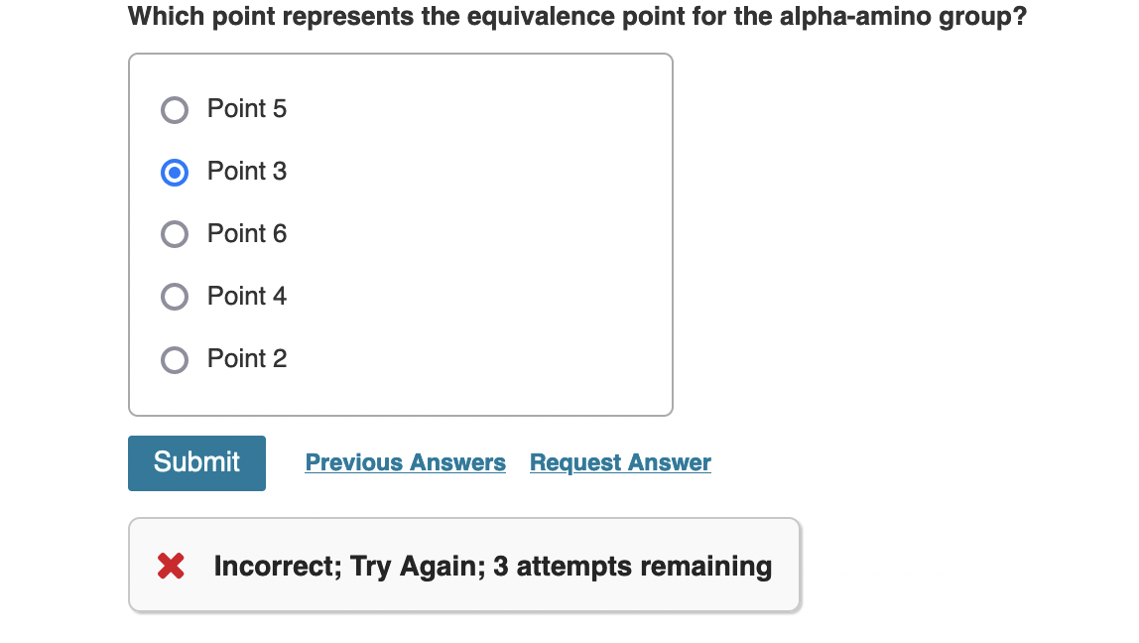Click the Point 2 answer label text
Viewport: 1139px width, 643px height.
246,360
